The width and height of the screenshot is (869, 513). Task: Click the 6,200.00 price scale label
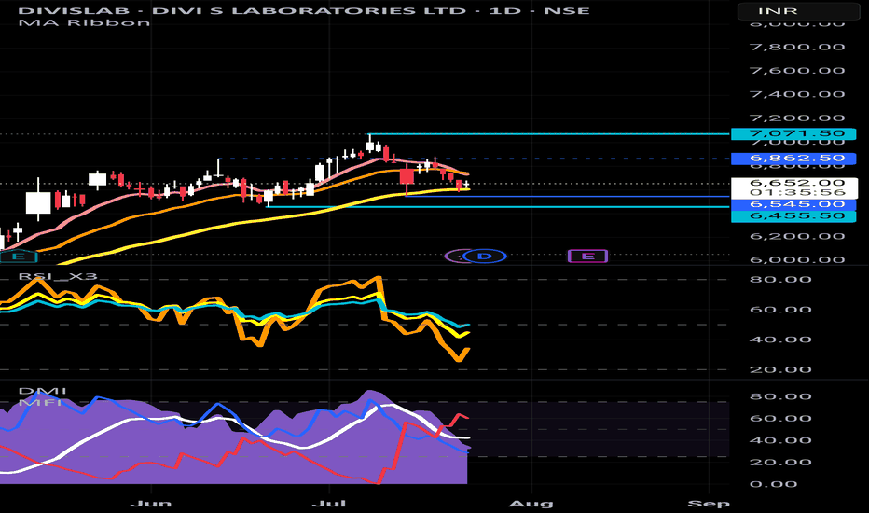tap(797, 236)
